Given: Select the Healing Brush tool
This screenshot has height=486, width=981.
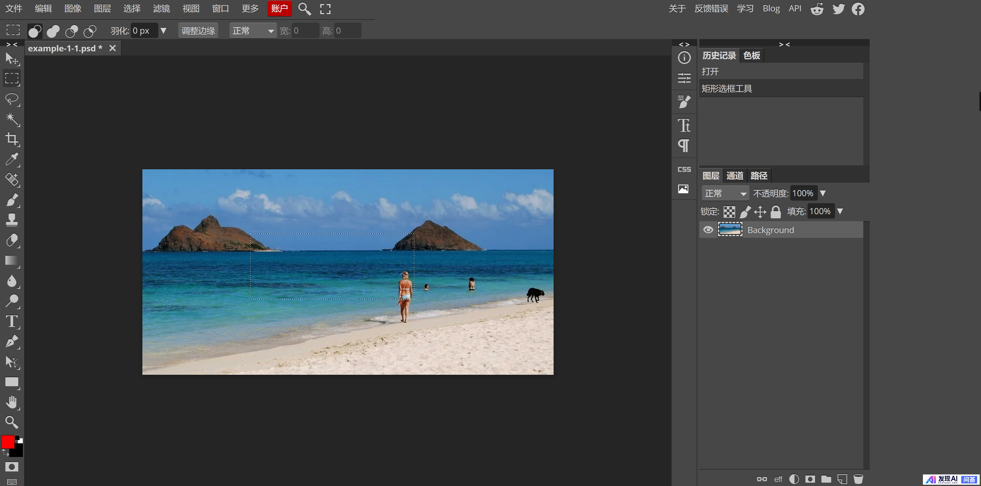Looking at the screenshot, I should coord(12,180).
